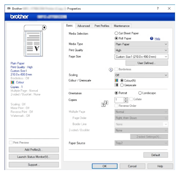Click the Default button
Image resolution: width=180 pixels, height=175 pixels.
156,155
